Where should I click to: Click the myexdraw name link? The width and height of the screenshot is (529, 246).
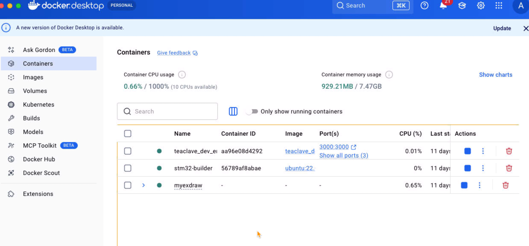click(x=188, y=185)
